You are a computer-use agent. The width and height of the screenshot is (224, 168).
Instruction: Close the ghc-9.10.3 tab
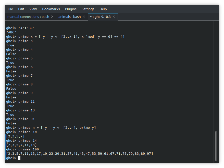(114, 17)
